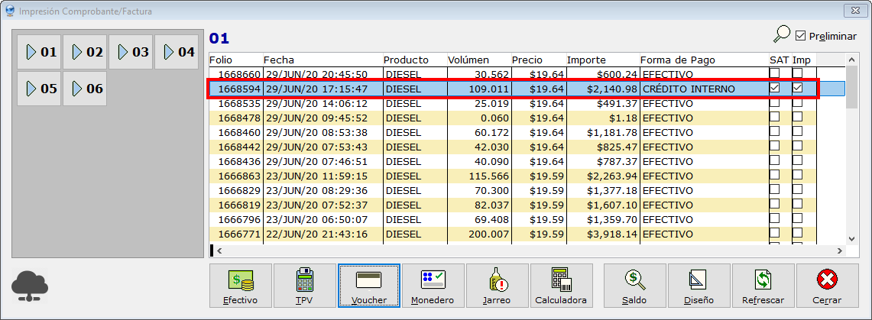Uncheck SAT box for folio 1668594

point(775,89)
